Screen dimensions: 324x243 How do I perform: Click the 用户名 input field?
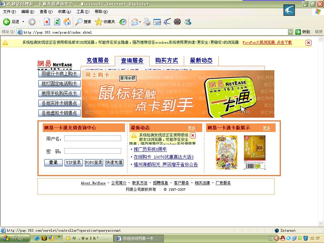(x=93, y=138)
